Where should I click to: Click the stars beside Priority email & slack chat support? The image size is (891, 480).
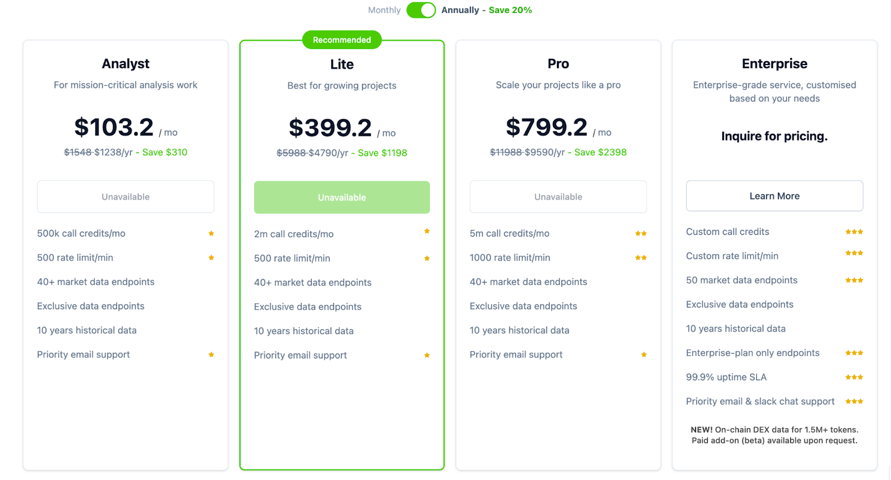(x=854, y=401)
